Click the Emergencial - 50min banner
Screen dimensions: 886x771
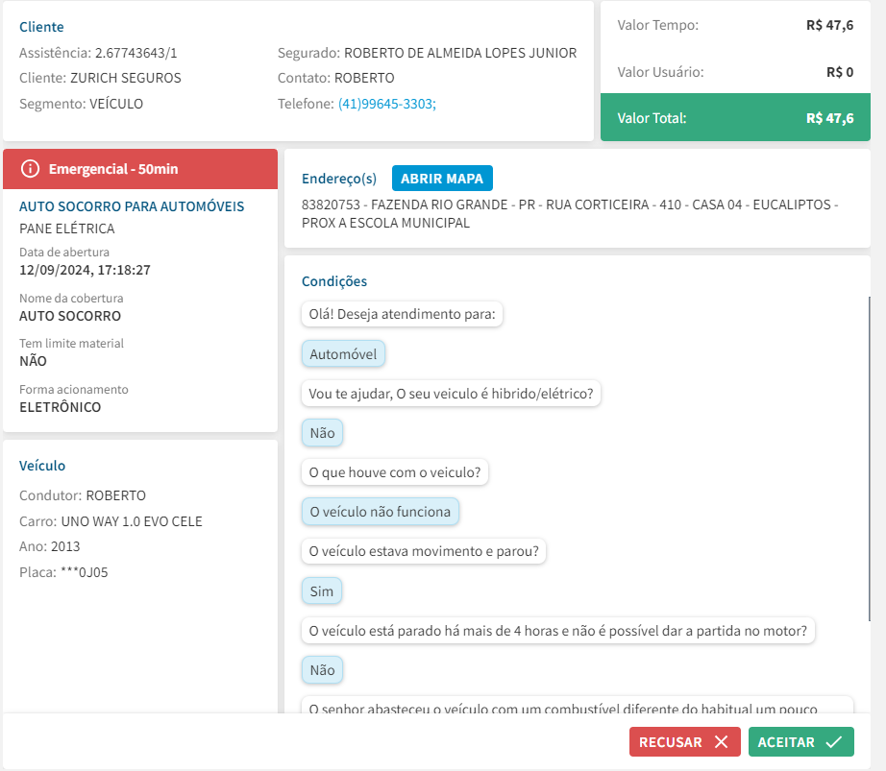pyautogui.click(x=140, y=169)
